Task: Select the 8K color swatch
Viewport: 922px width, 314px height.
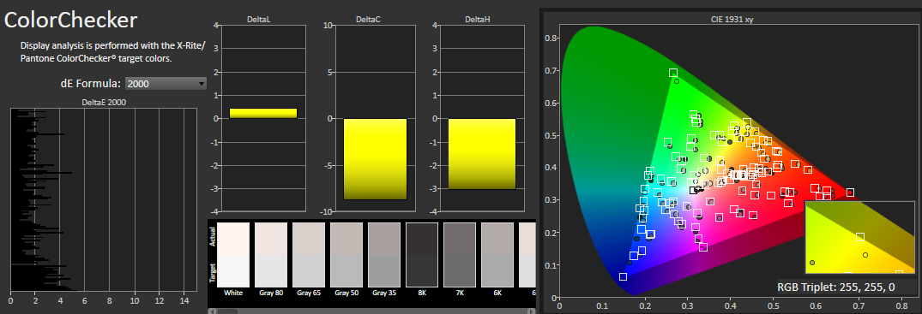Action: [x=422, y=255]
